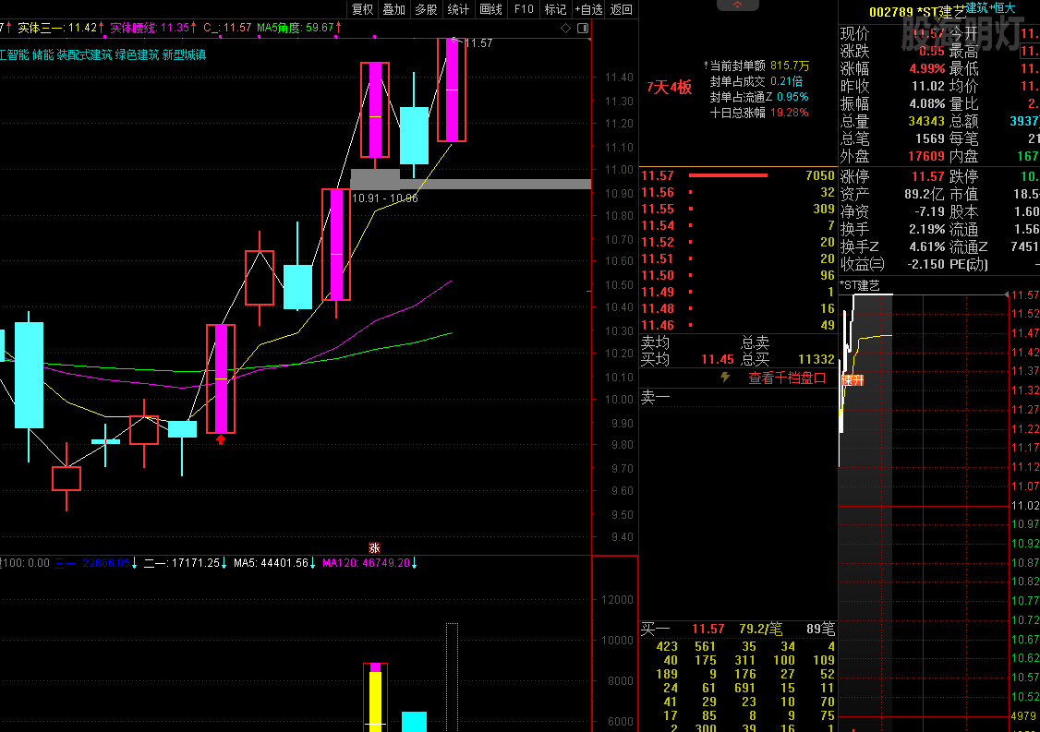This screenshot has width=1040, height=732.
Task: Click the red up-arrow signal under the candle
Action: (x=220, y=440)
